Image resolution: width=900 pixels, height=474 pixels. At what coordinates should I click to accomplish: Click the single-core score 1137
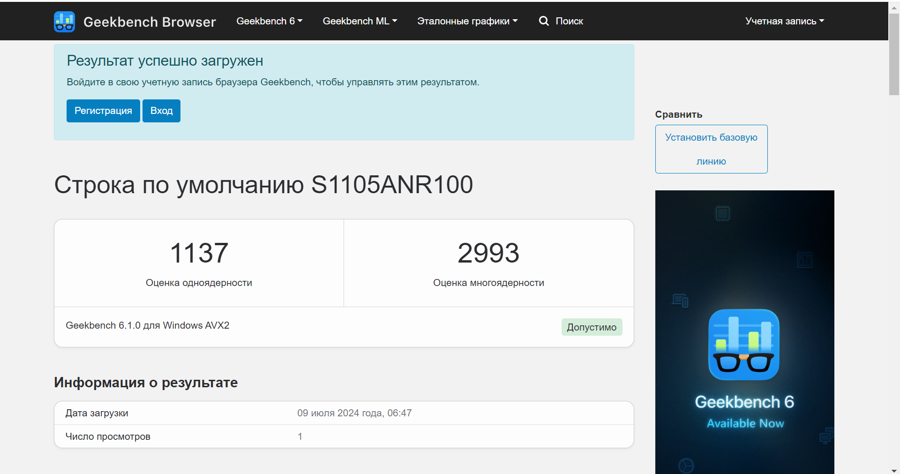(199, 253)
